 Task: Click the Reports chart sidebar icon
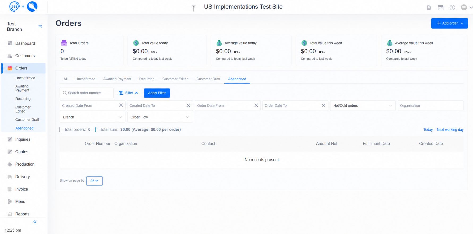(10, 214)
